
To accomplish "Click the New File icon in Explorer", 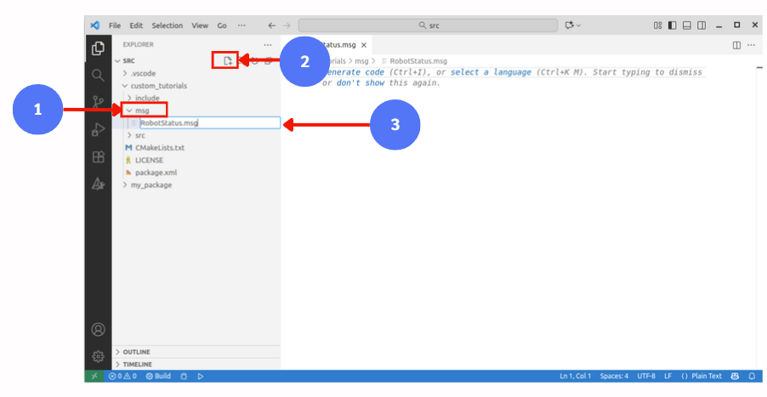I will pyautogui.click(x=227, y=60).
